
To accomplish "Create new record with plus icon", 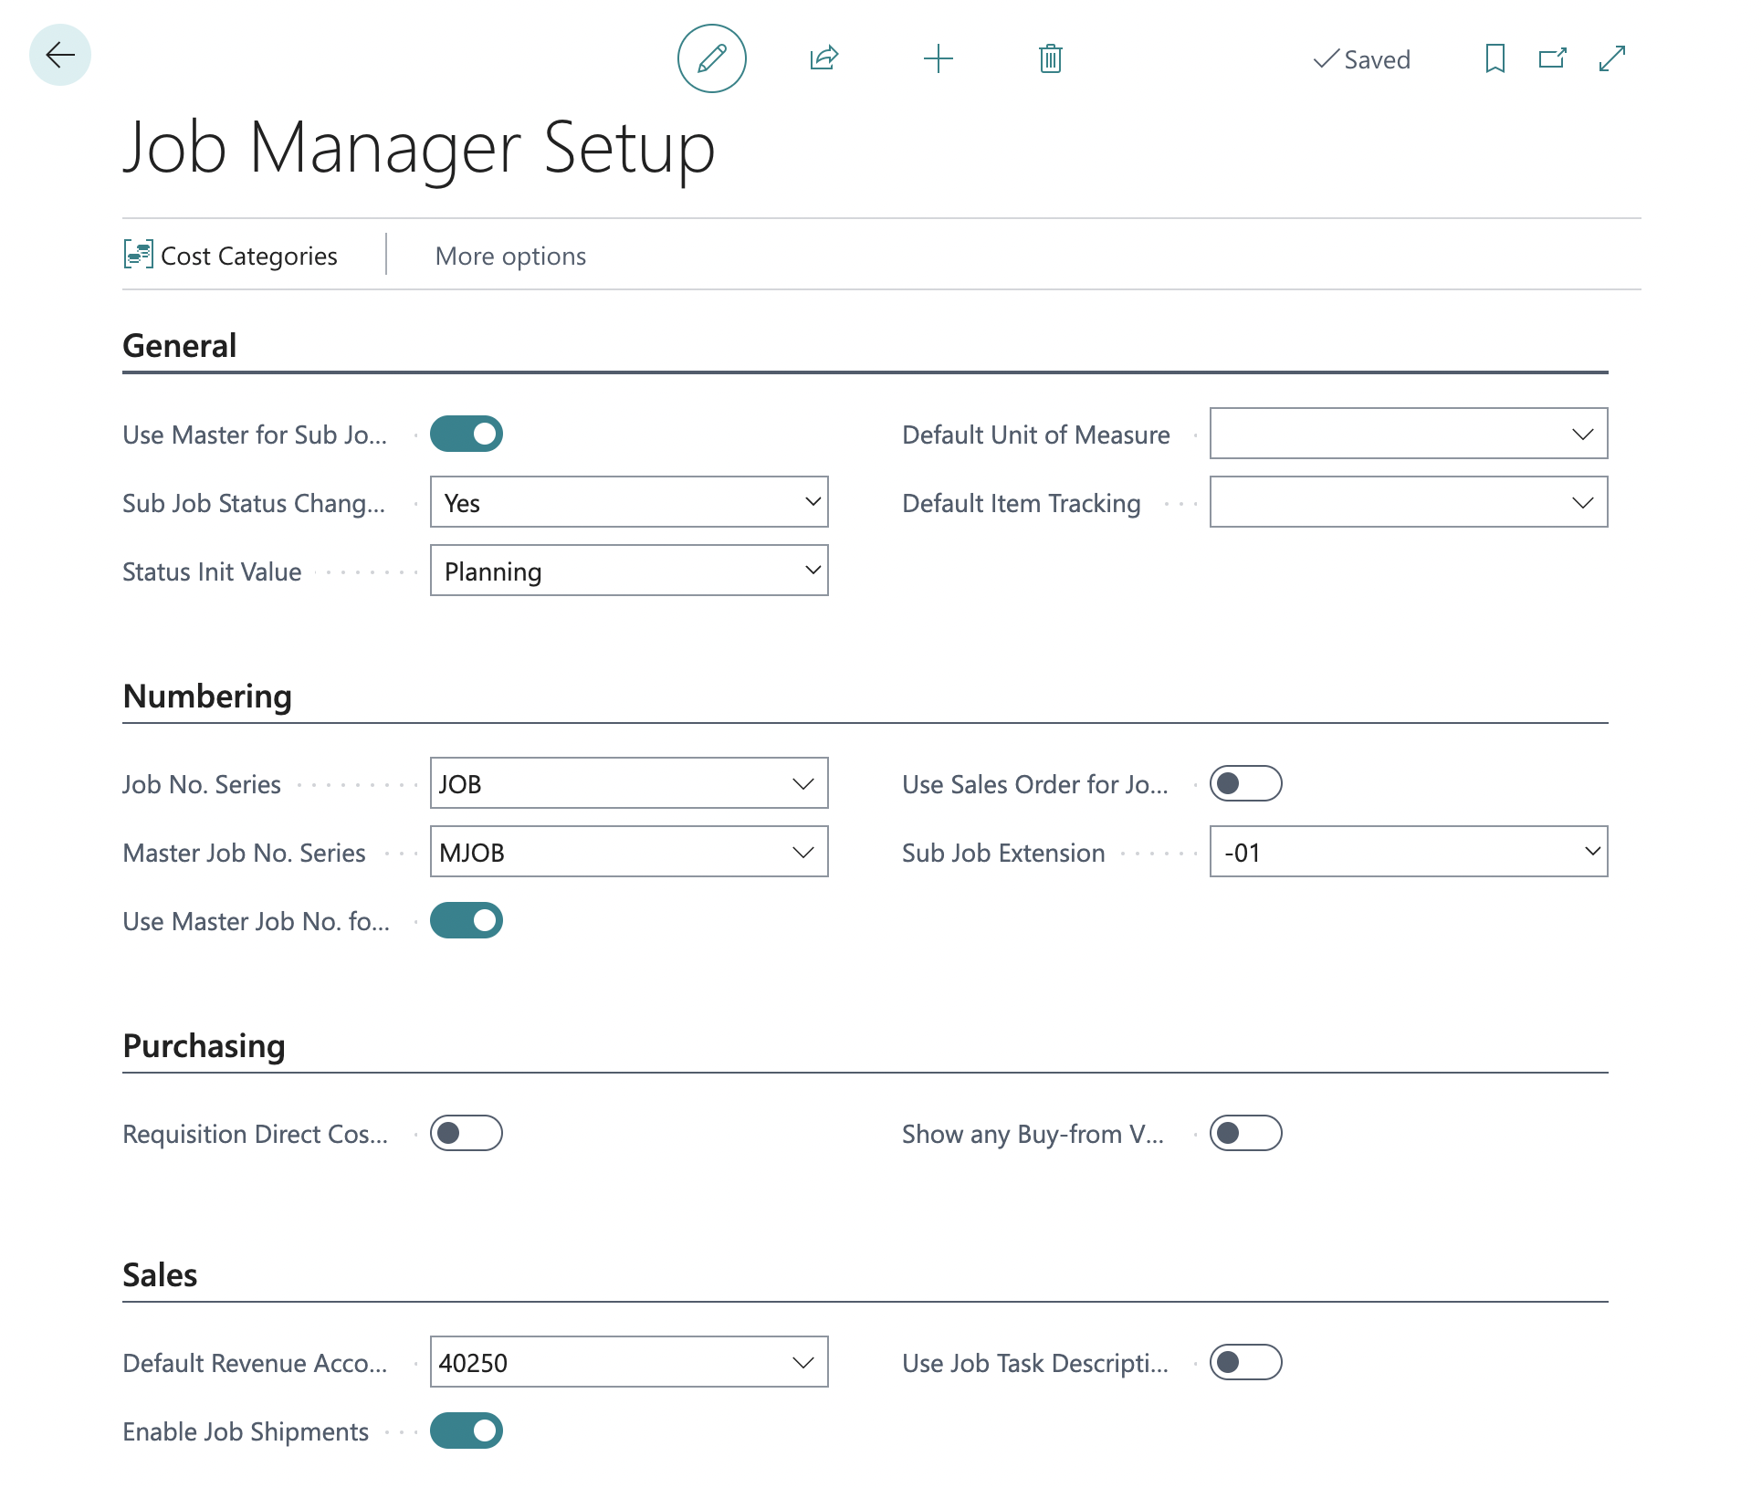I will tap(939, 58).
